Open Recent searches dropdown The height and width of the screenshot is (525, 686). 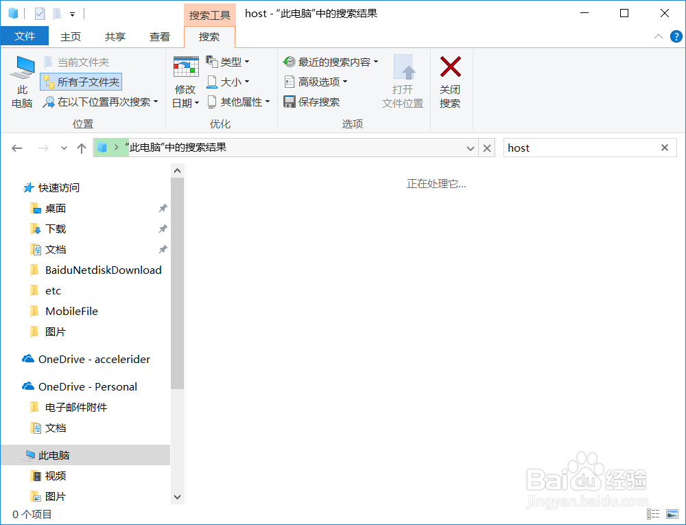click(x=331, y=62)
